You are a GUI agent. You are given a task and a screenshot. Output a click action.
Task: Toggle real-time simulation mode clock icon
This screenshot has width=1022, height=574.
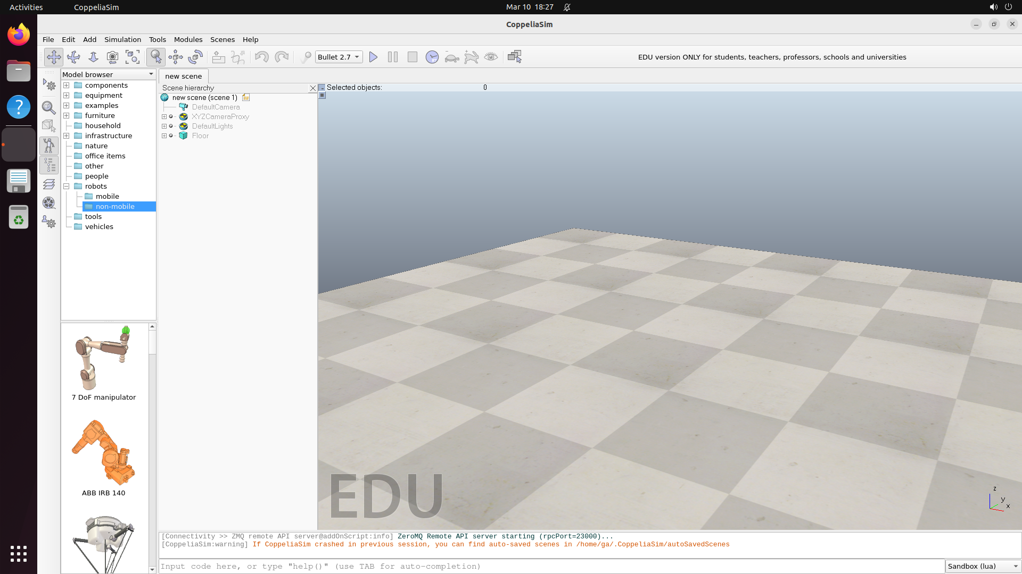[x=432, y=57]
